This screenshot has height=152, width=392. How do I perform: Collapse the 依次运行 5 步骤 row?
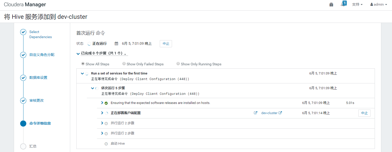[92, 88]
